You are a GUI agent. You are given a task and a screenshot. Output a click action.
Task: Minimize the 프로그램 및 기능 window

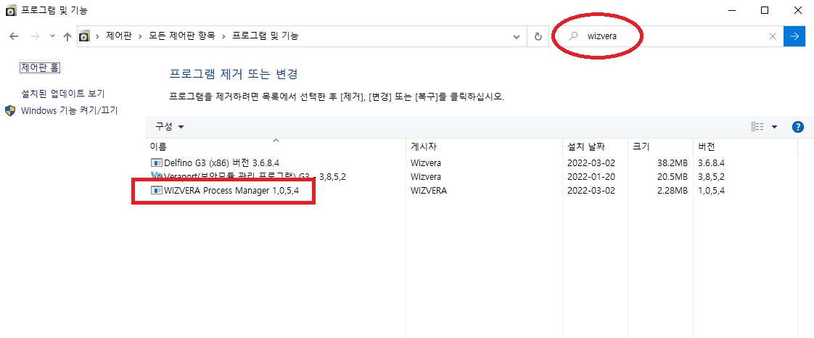point(733,10)
